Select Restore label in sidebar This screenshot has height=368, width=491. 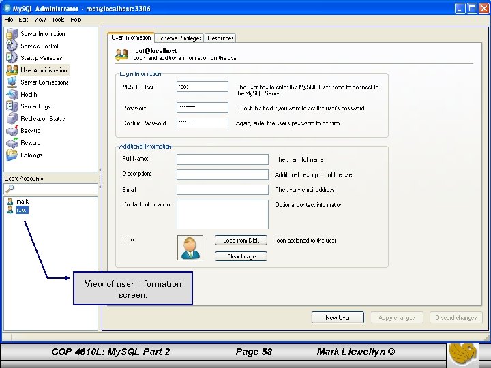(30, 143)
